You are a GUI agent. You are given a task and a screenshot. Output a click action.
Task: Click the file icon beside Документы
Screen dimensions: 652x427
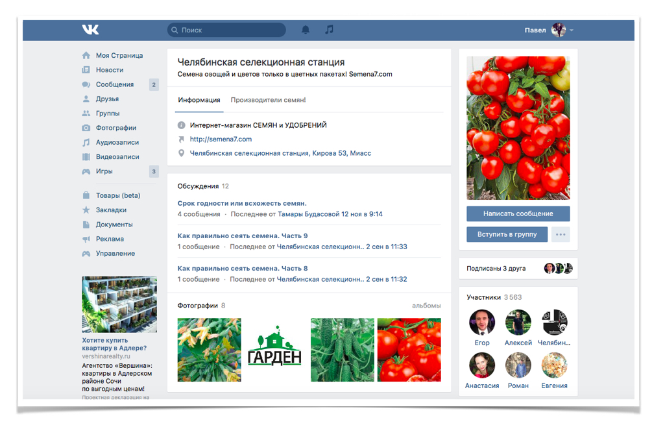coord(86,225)
